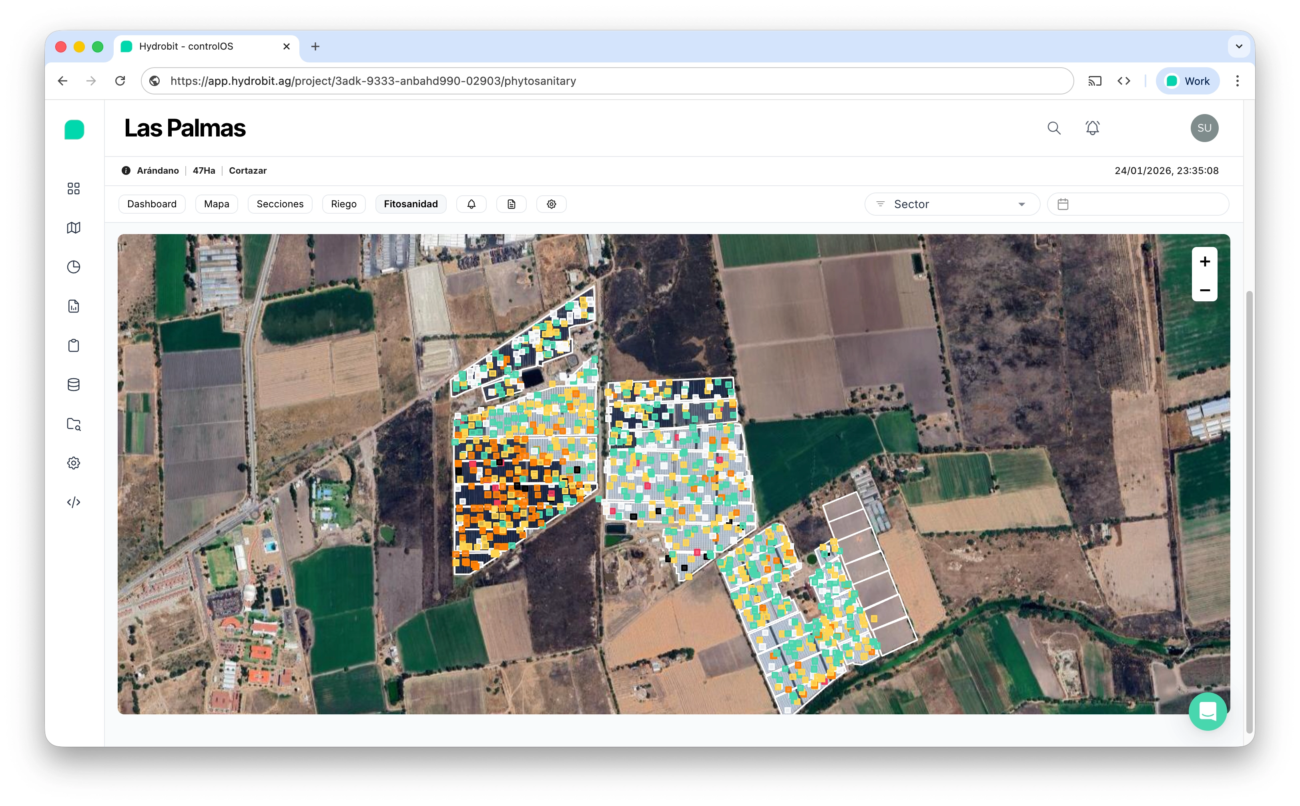Click the date picker input field
This screenshot has width=1300, height=806.
coord(1137,204)
